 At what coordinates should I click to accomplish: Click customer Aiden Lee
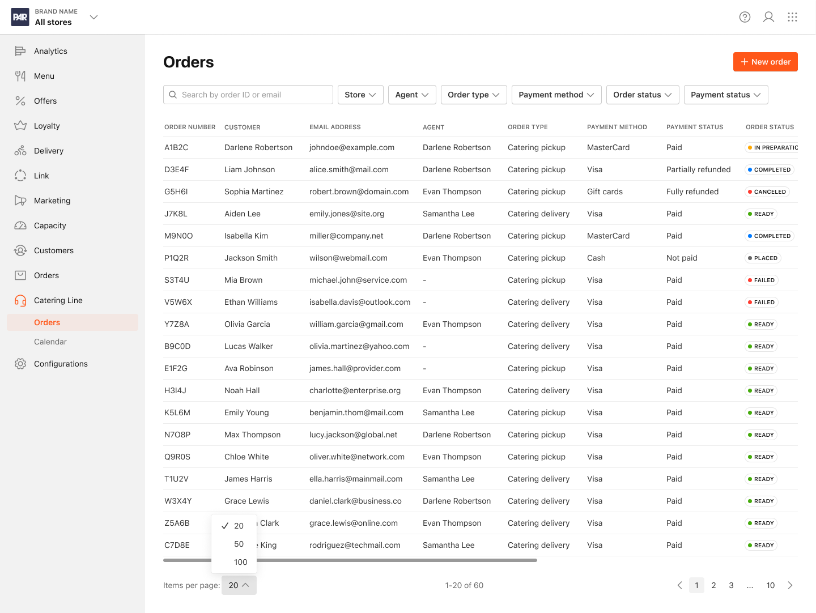pyautogui.click(x=243, y=214)
